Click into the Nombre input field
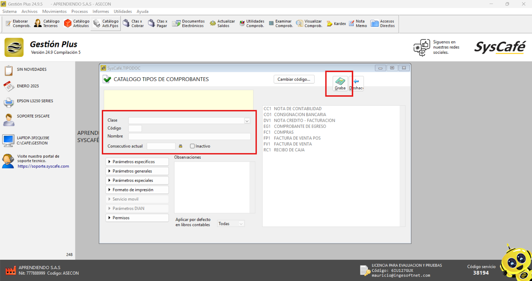The image size is (532, 281). coord(189,136)
